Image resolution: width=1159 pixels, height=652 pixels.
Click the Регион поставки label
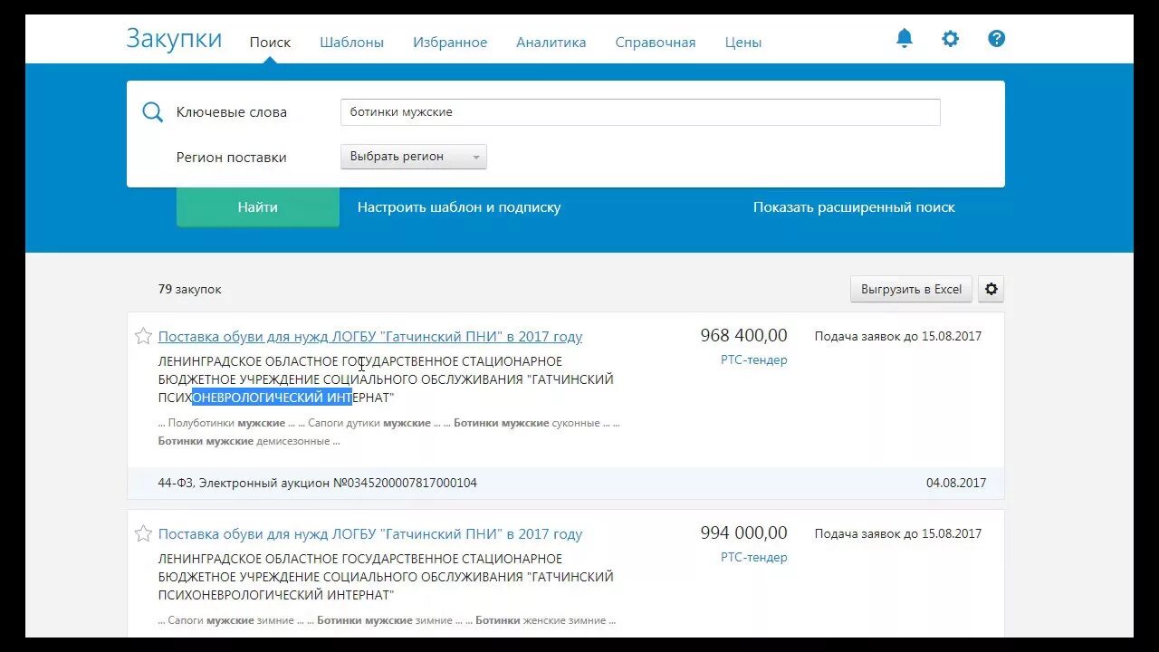pyautogui.click(x=231, y=158)
